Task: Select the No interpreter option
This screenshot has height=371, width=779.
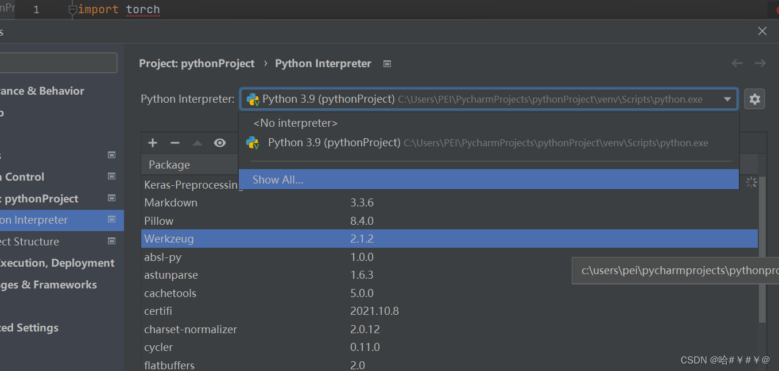Action: point(296,123)
